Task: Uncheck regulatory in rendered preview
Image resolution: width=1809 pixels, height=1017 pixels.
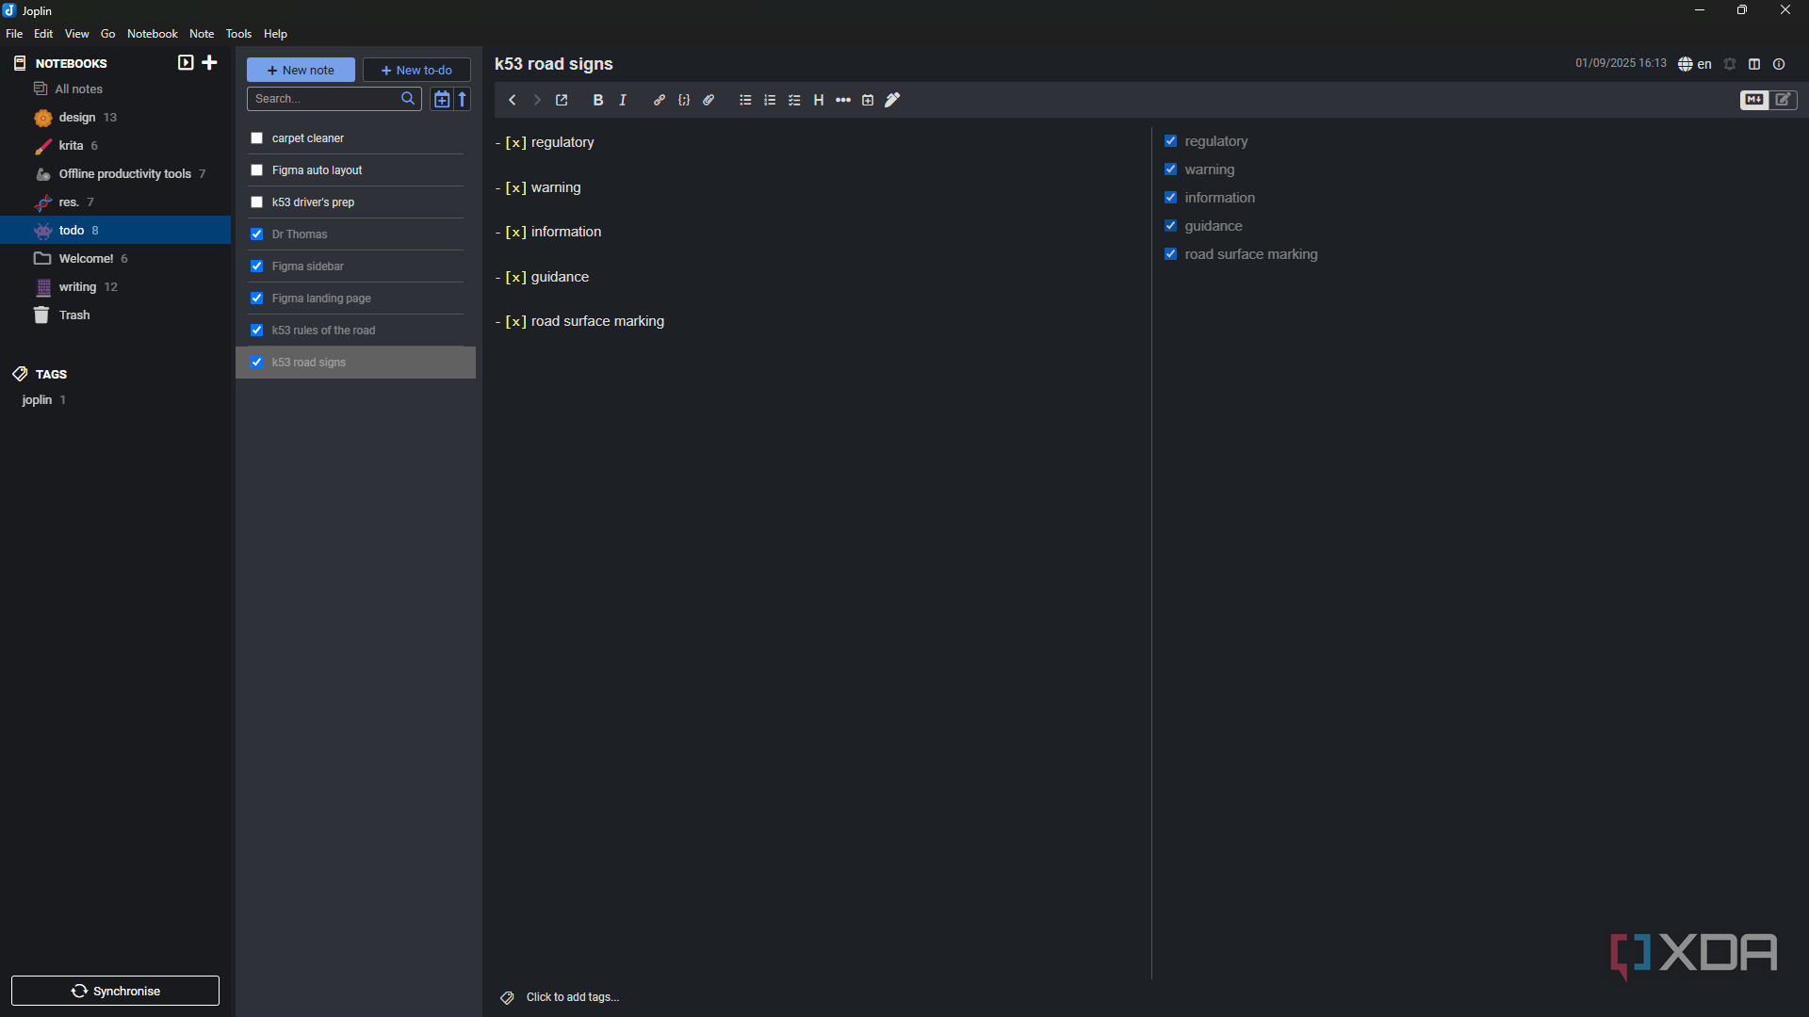Action: 1170,141
